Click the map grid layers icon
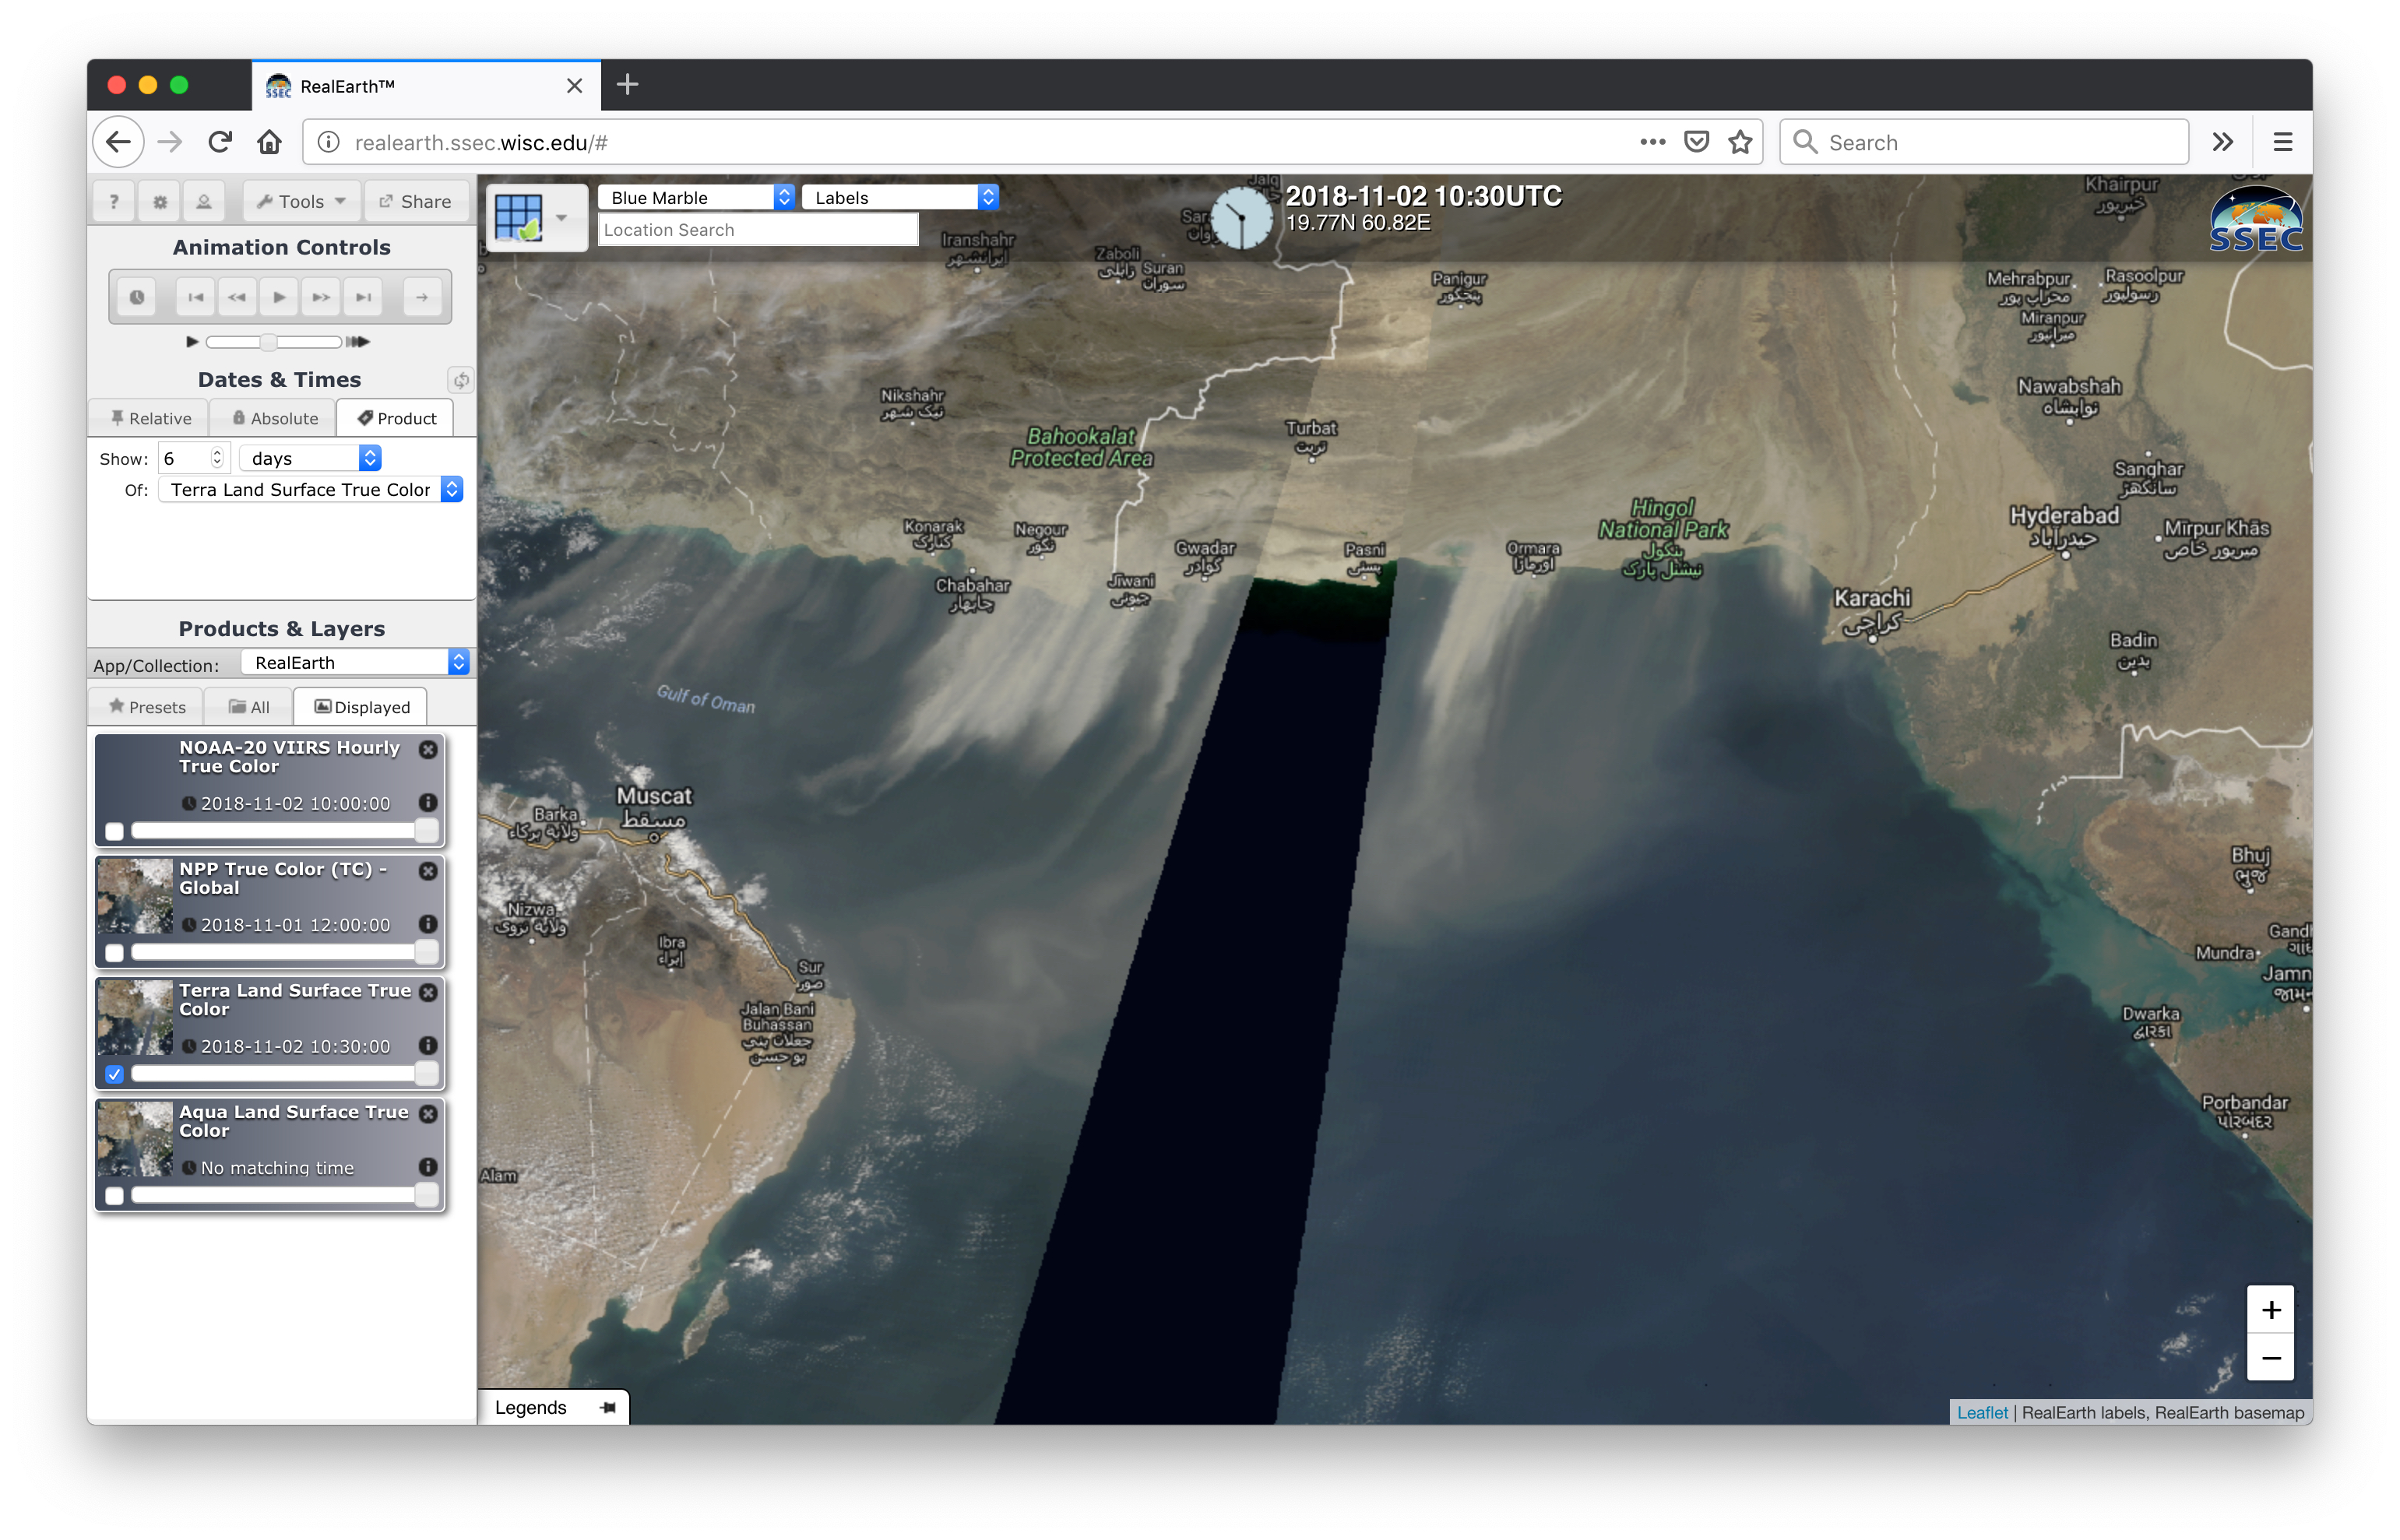 [518, 217]
